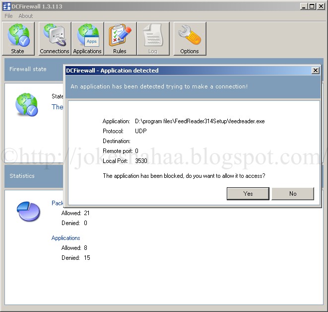Open the File menu
The width and height of the screenshot is (328, 312).
[8, 16]
